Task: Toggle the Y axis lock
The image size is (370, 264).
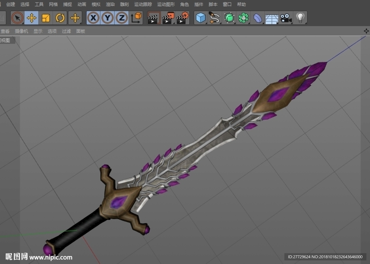Action: 108,18
